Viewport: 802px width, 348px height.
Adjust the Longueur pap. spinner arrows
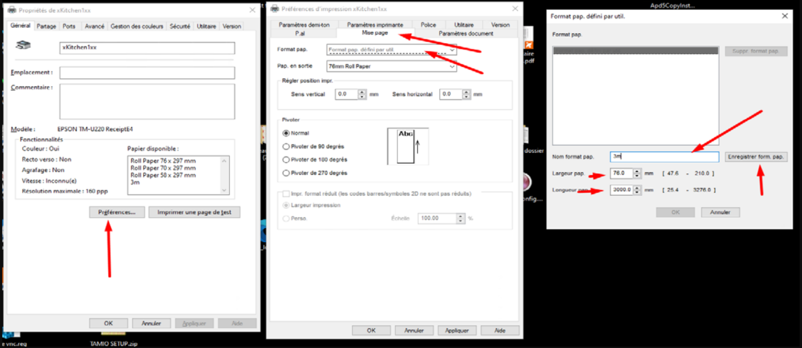pyautogui.click(x=637, y=190)
